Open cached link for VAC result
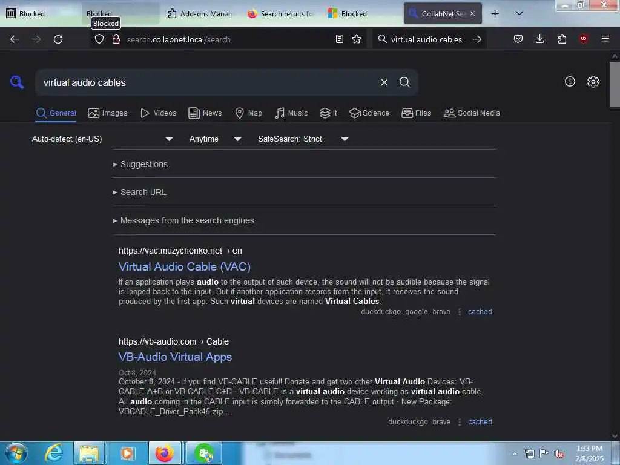The height and width of the screenshot is (465, 620). [x=480, y=312]
